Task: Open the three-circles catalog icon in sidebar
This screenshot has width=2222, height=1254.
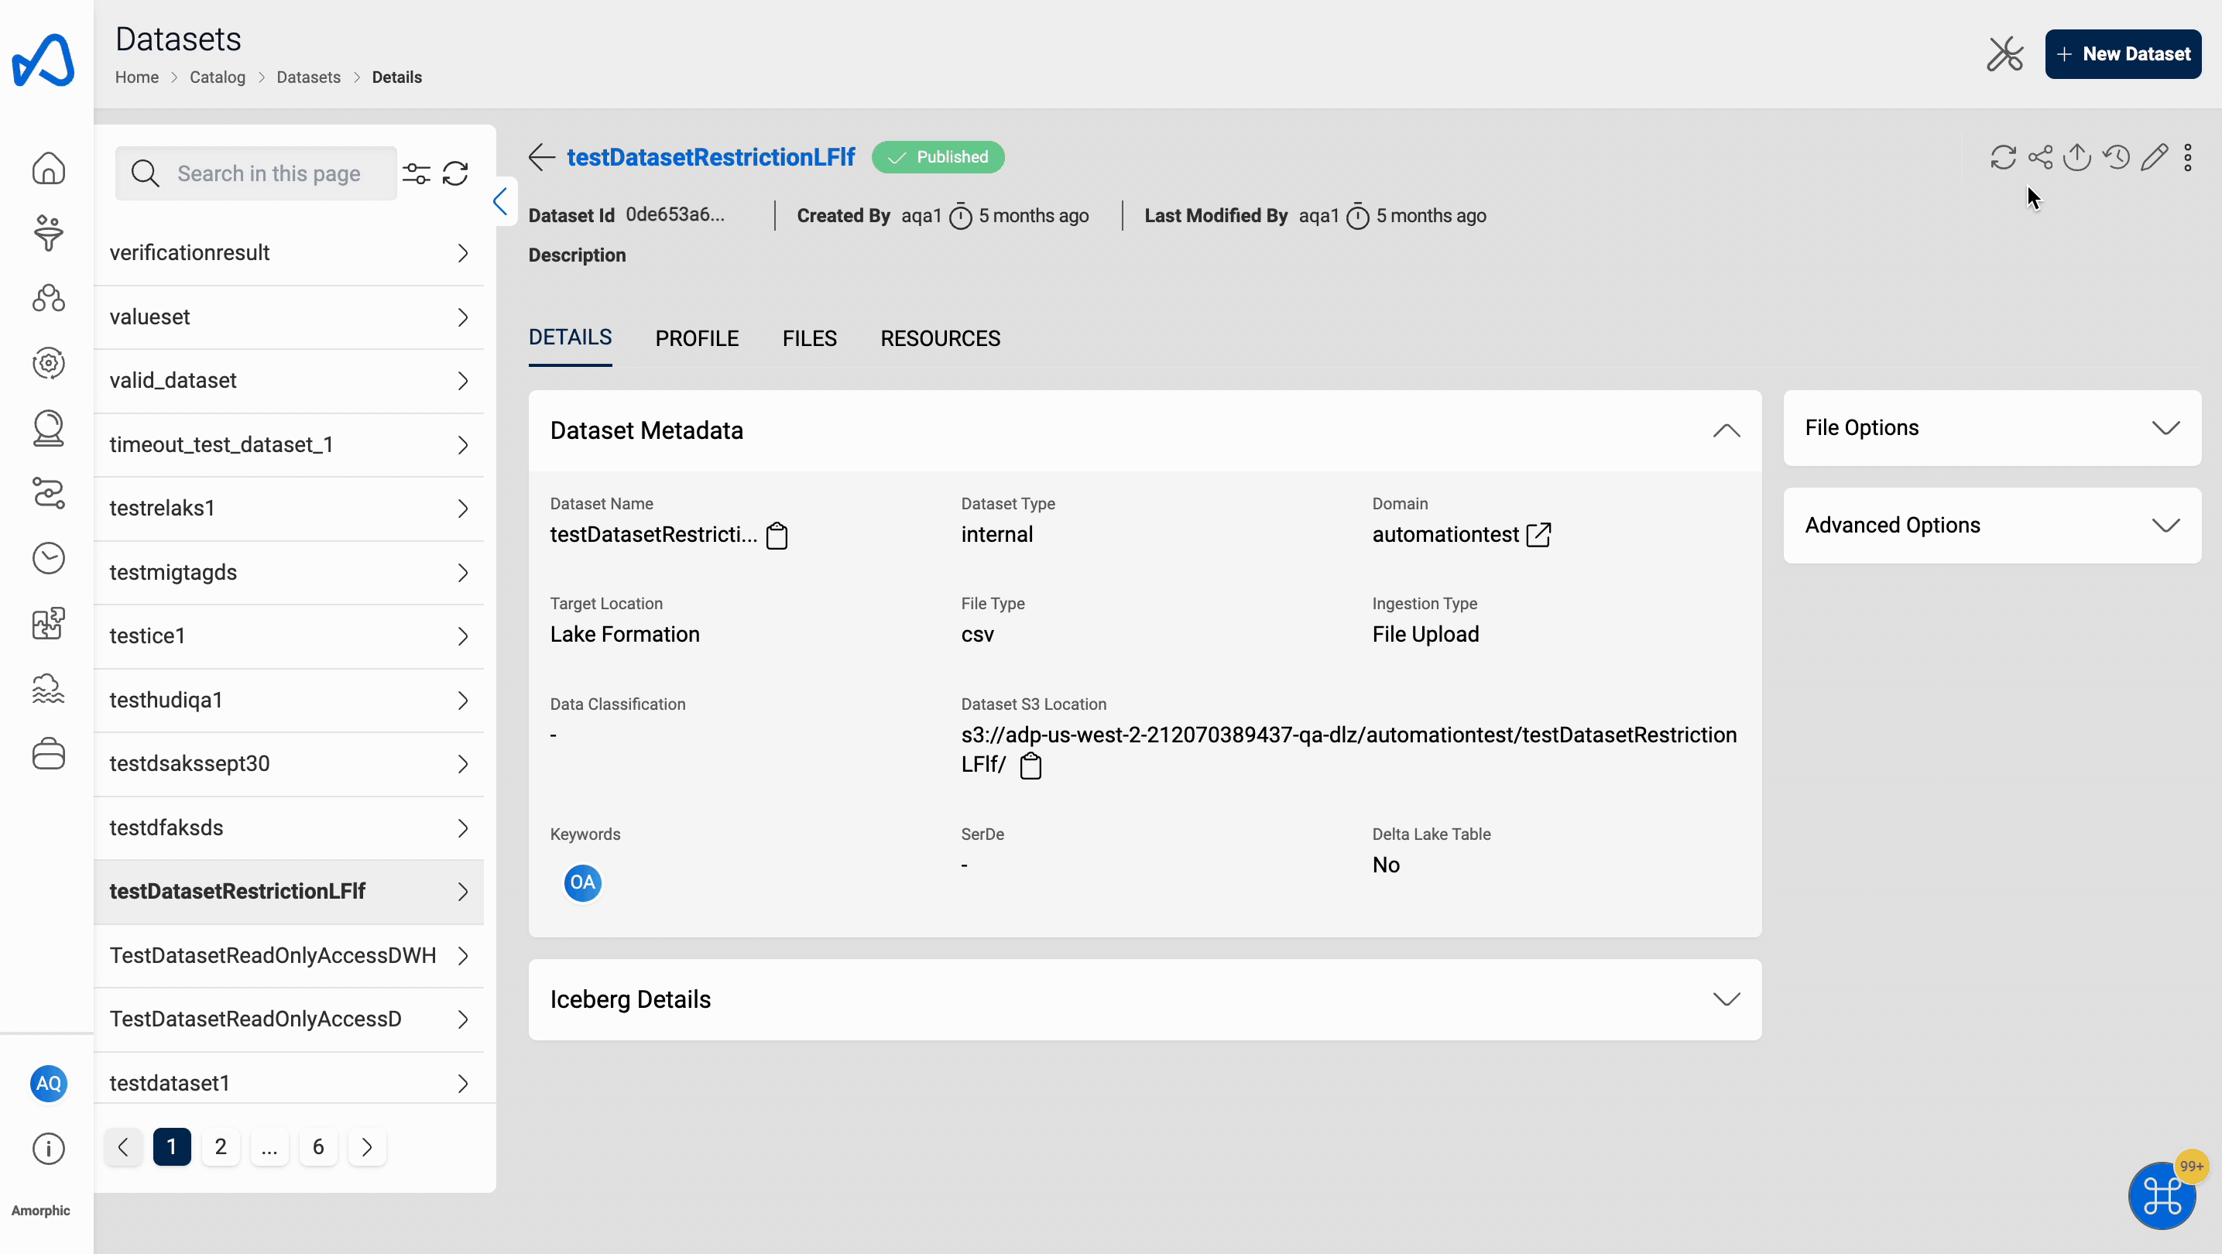Action: coord(48,299)
